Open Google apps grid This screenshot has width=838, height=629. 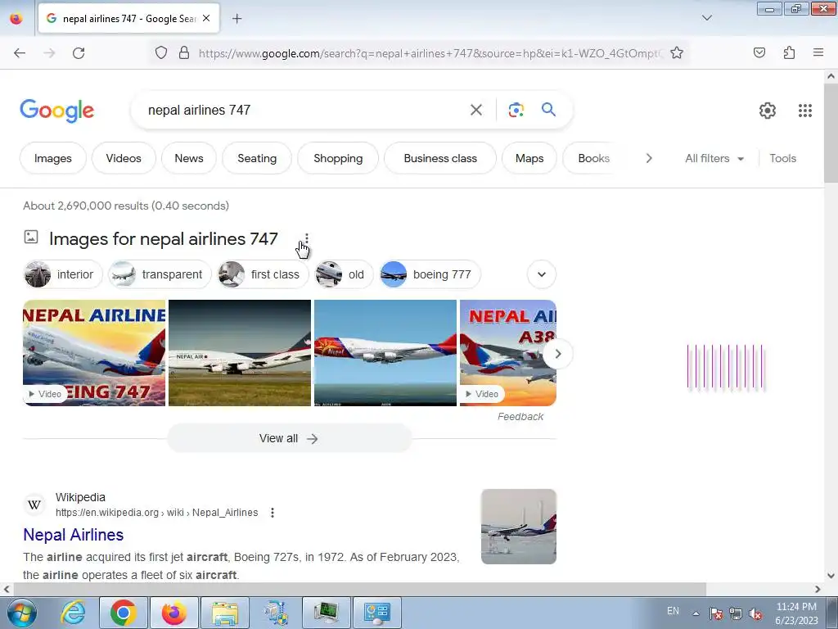pos(805,111)
